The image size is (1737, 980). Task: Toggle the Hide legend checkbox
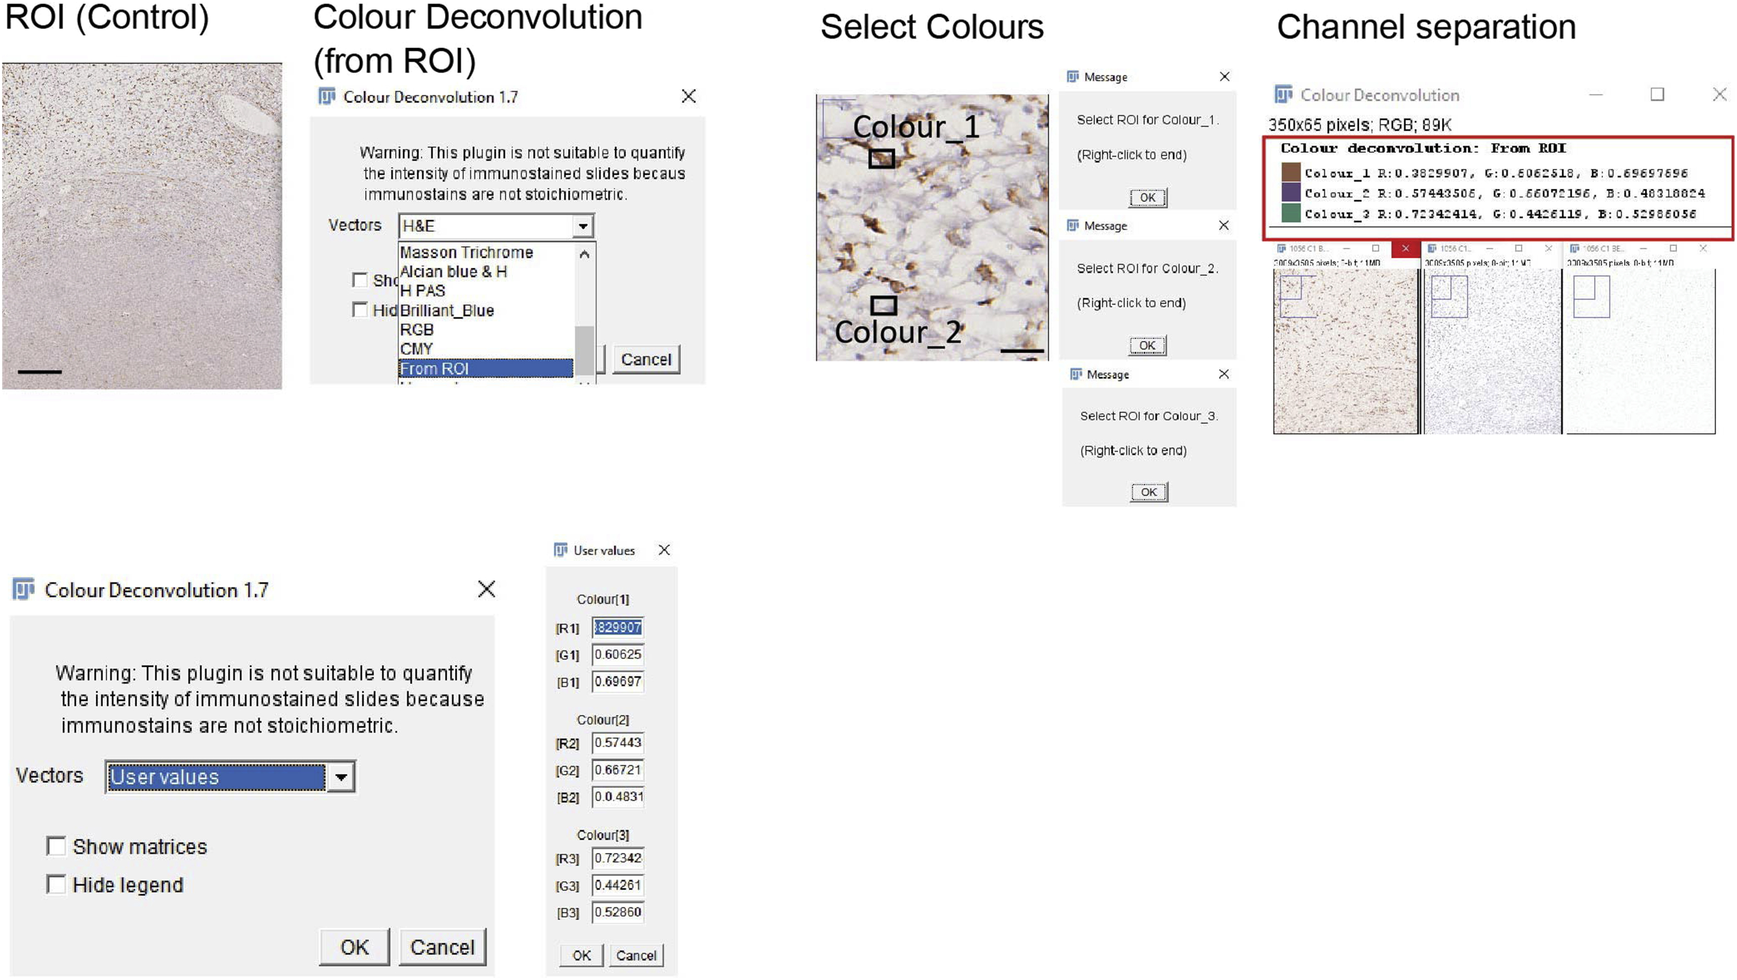coord(56,884)
